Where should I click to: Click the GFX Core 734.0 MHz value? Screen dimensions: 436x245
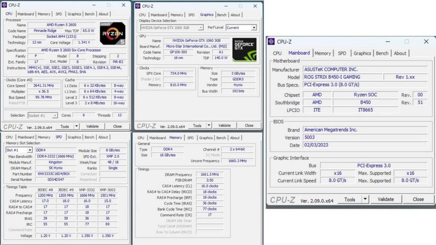coord(178,74)
